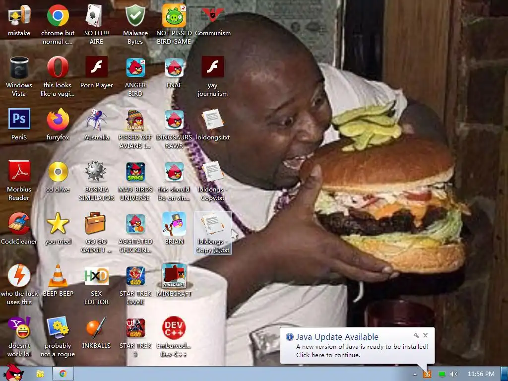This screenshot has width=508, height=381.
Task: Select the 'Communism' desktop icon
Action: (x=212, y=15)
